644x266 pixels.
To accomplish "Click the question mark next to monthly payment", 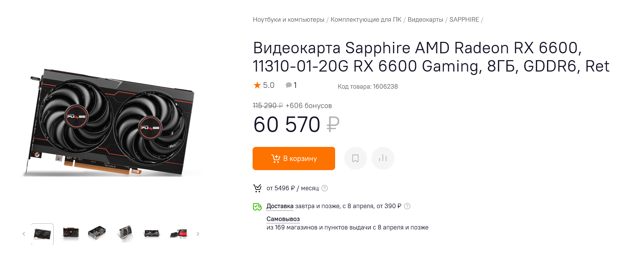I will tap(324, 188).
